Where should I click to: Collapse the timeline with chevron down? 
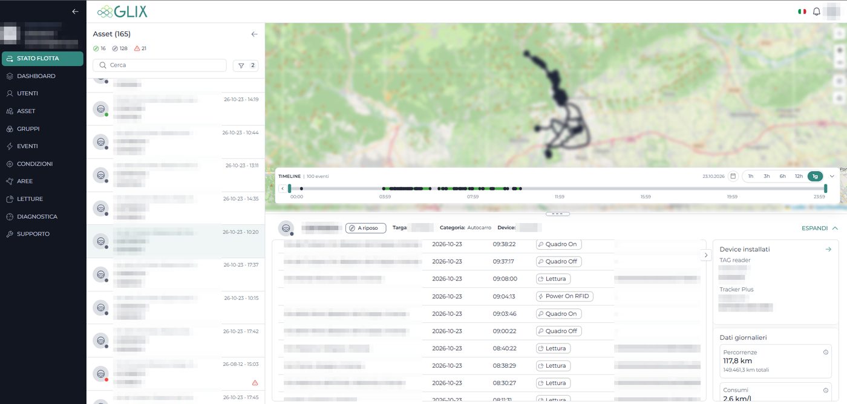(x=832, y=176)
